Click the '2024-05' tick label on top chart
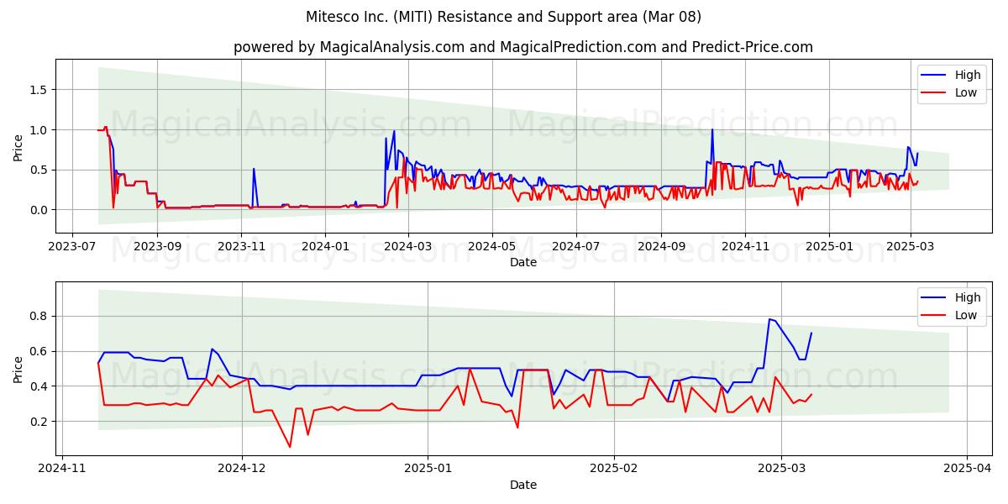Image resolution: width=1008 pixels, height=504 pixels. click(x=492, y=246)
